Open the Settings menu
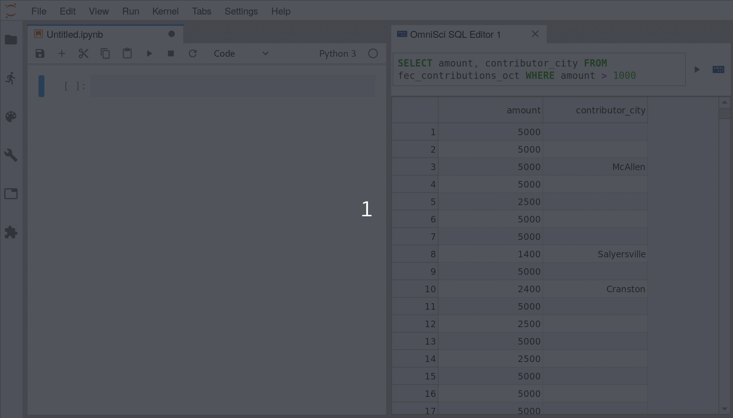 tap(241, 11)
